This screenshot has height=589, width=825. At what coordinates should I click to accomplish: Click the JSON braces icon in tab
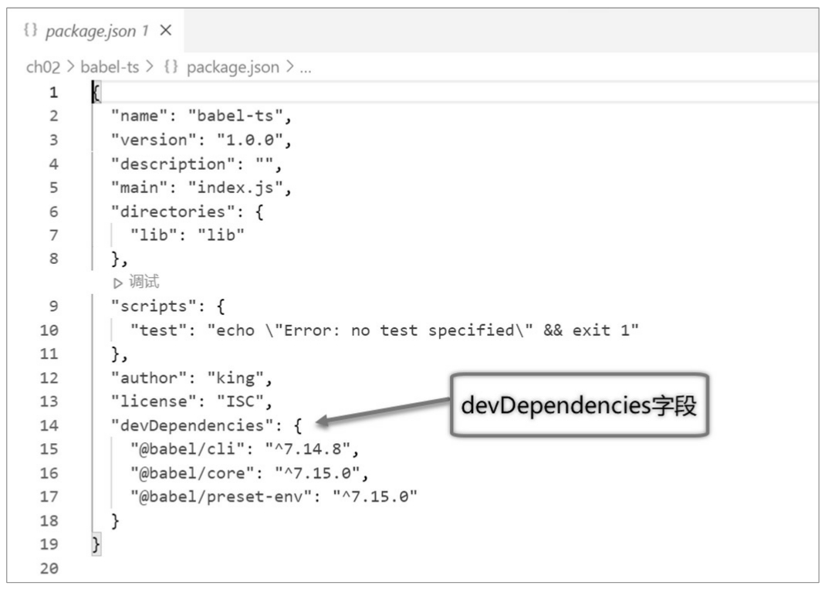[x=31, y=31]
